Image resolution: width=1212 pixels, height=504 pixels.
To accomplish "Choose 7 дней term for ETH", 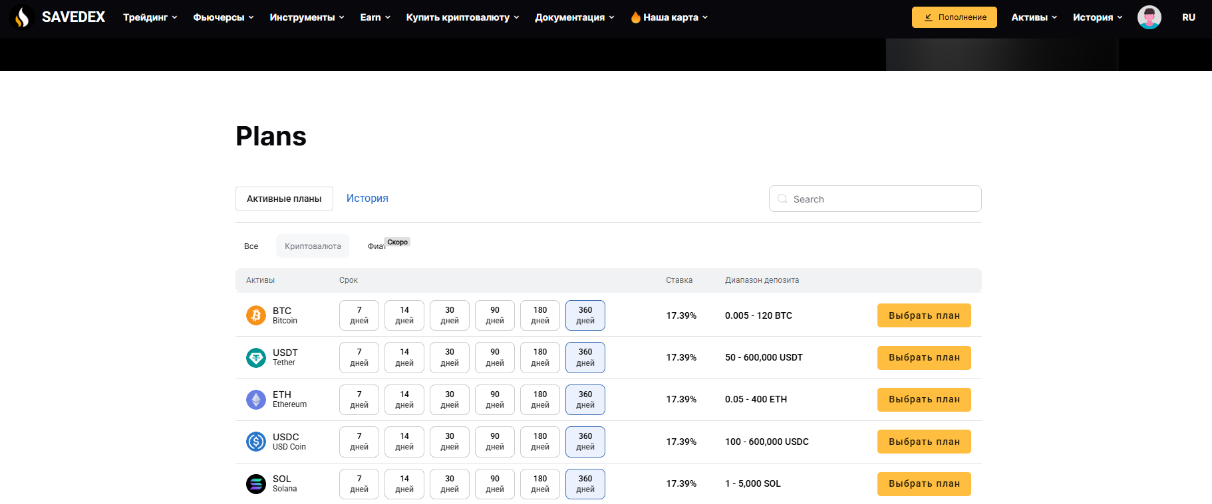I will point(359,399).
